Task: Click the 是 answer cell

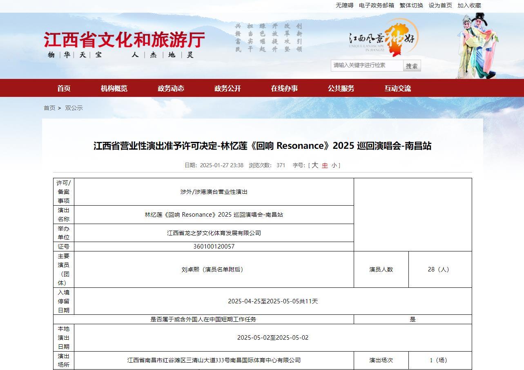Action: (x=413, y=319)
